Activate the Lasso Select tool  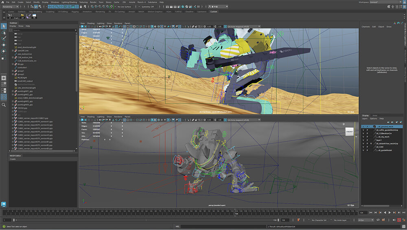tap(4, 33)
